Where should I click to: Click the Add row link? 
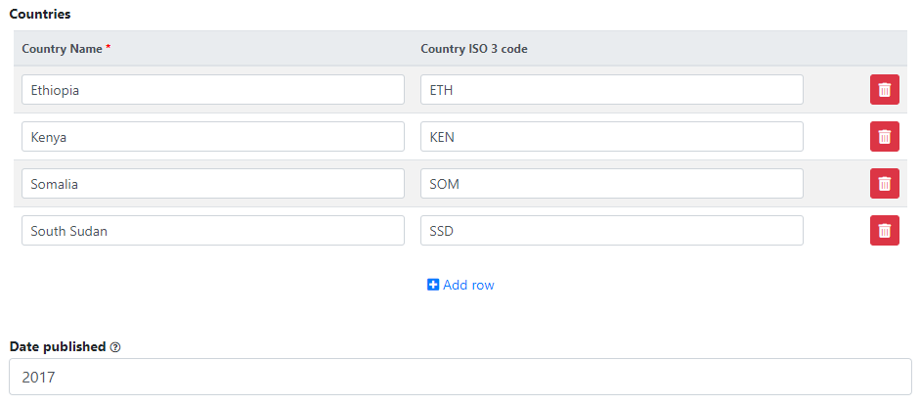(x=460, y=286)
